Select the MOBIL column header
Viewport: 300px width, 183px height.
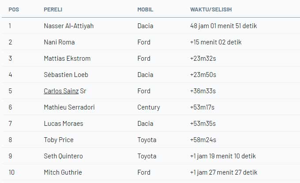[x=146, y=9]
